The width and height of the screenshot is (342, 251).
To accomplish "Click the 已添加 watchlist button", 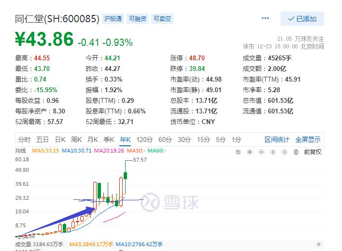I will [302, 19].
